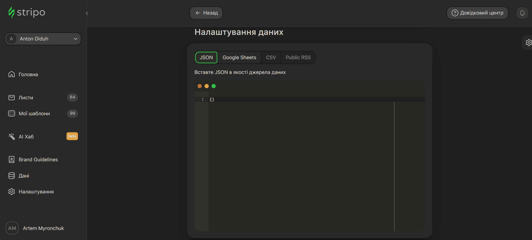The image size is (532, 240).
Task: Switch to the CSV tab
Action: pyautogui.click(x=271, y=57)
